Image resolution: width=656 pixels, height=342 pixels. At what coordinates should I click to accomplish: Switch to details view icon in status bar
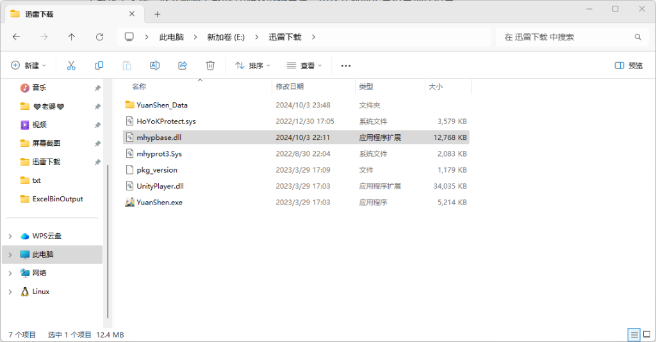pyautogui.click(x=634, y=334)
